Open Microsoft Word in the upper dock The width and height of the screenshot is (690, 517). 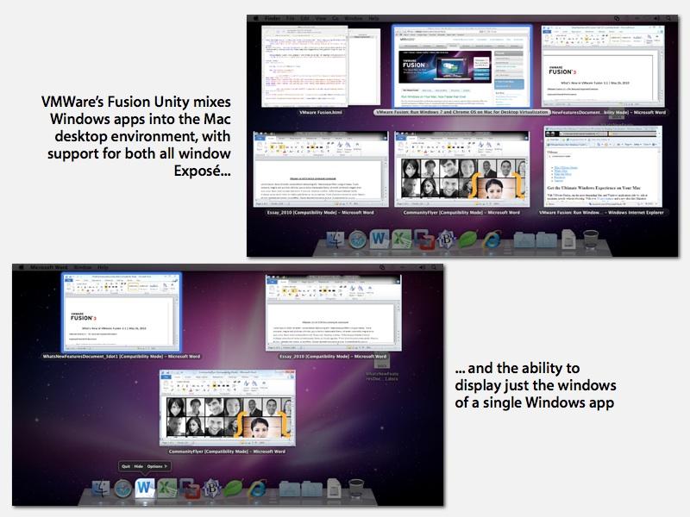[x=379, y=239]
